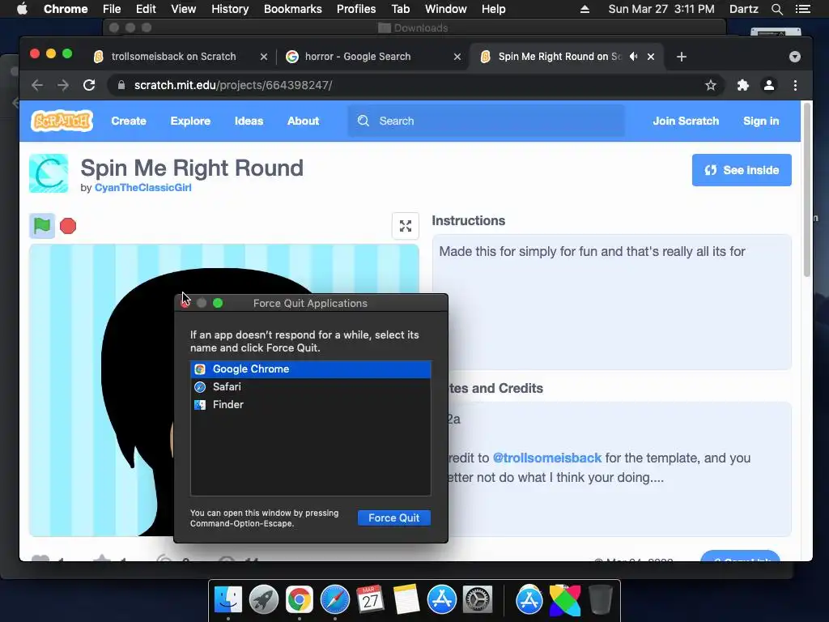Open the Window menu
Image resolution: width=829 pixels, height=622 pixels.
coord(446,9)
